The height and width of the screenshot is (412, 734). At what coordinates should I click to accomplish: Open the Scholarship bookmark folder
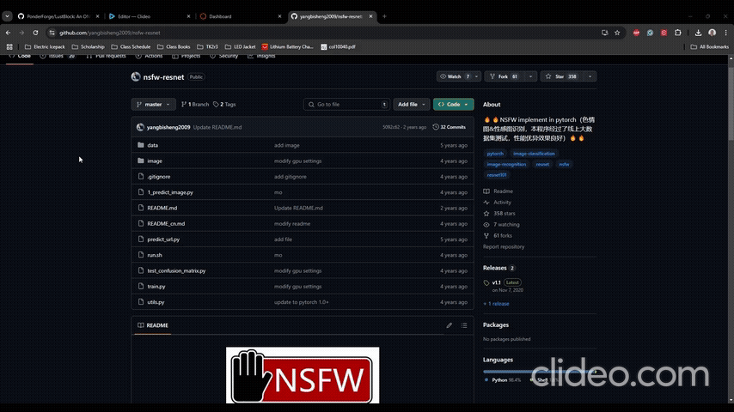pyautogui.click(x=88, y=46)
